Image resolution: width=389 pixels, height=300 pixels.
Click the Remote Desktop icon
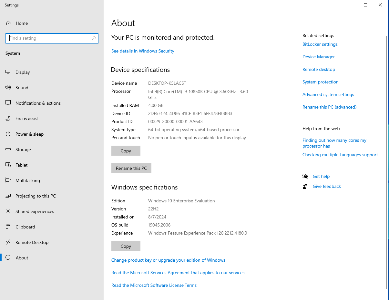(8, 242)
